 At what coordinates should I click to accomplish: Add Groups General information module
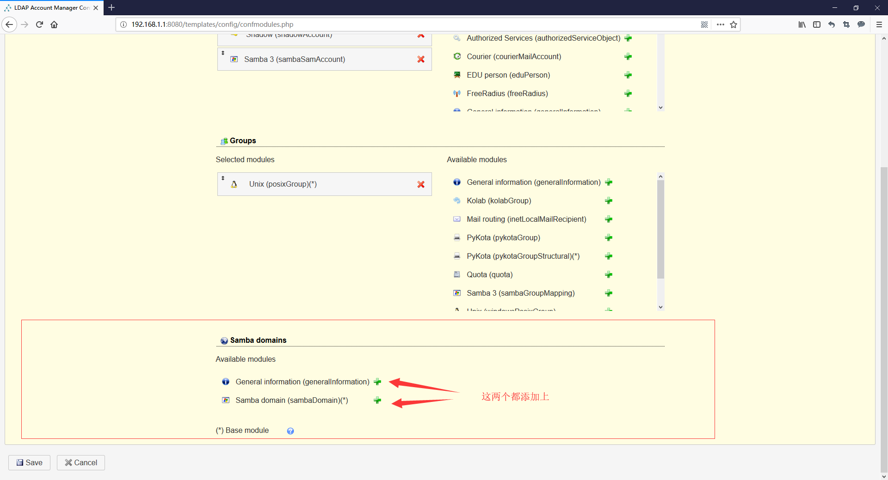coord(609,182)
